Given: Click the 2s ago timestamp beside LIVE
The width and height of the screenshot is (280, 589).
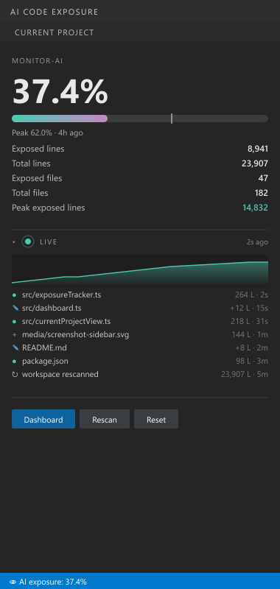Looking at the screenshot, I should point(257,242).
